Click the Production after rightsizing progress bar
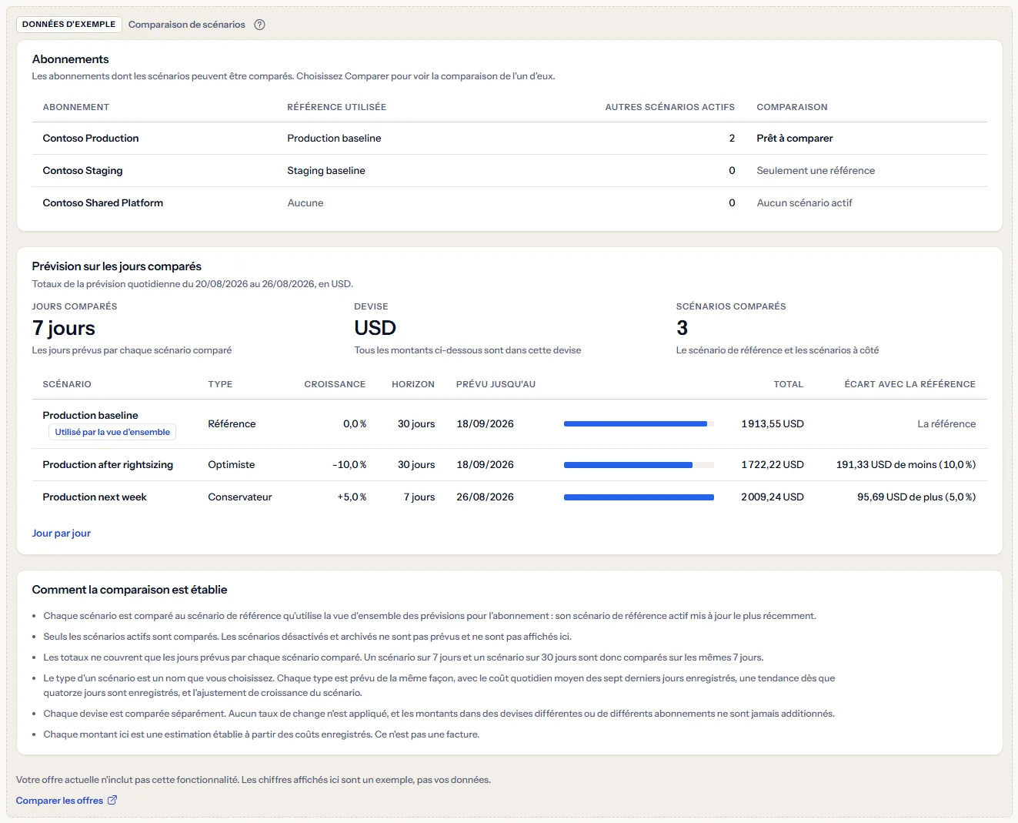The image size is (1018, 823). (x=639, y=465)
